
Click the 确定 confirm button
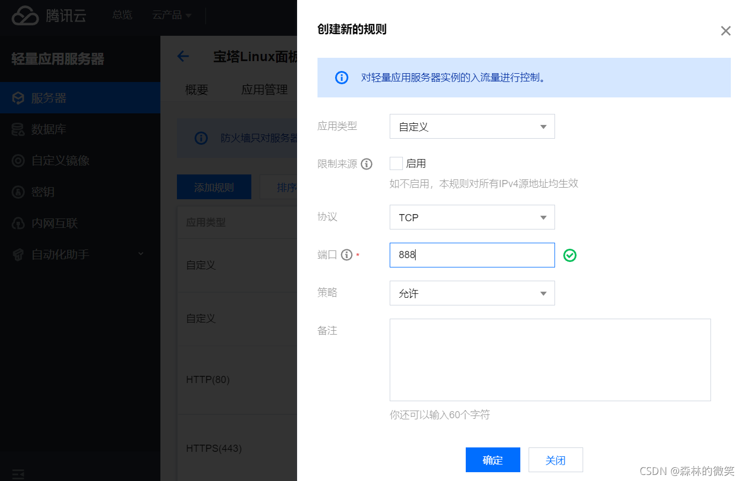point(493,460)
